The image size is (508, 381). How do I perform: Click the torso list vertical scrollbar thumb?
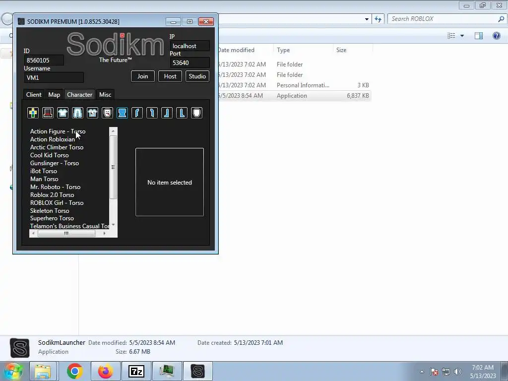[x=113, y=167]
